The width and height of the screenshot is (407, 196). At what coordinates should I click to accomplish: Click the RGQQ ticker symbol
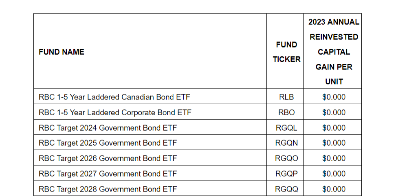(286, 189)
